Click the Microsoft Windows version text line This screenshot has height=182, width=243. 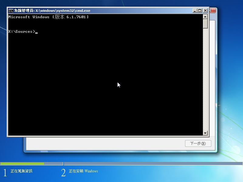pos(49,17)
